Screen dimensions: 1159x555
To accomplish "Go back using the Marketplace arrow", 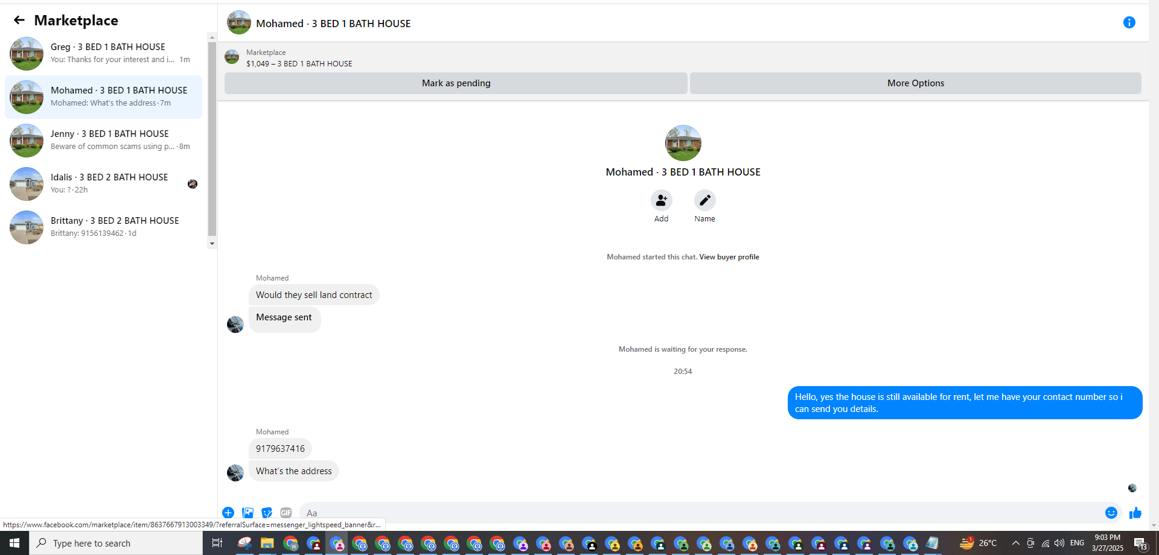I will coord(19,21).
